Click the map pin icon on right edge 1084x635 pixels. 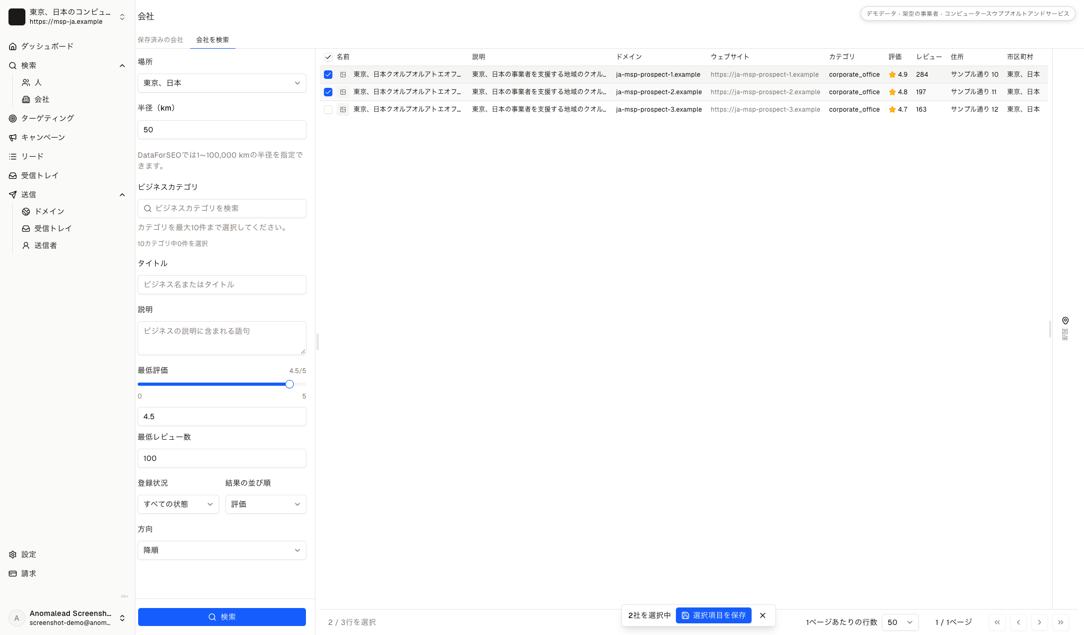click(1065, 321)
